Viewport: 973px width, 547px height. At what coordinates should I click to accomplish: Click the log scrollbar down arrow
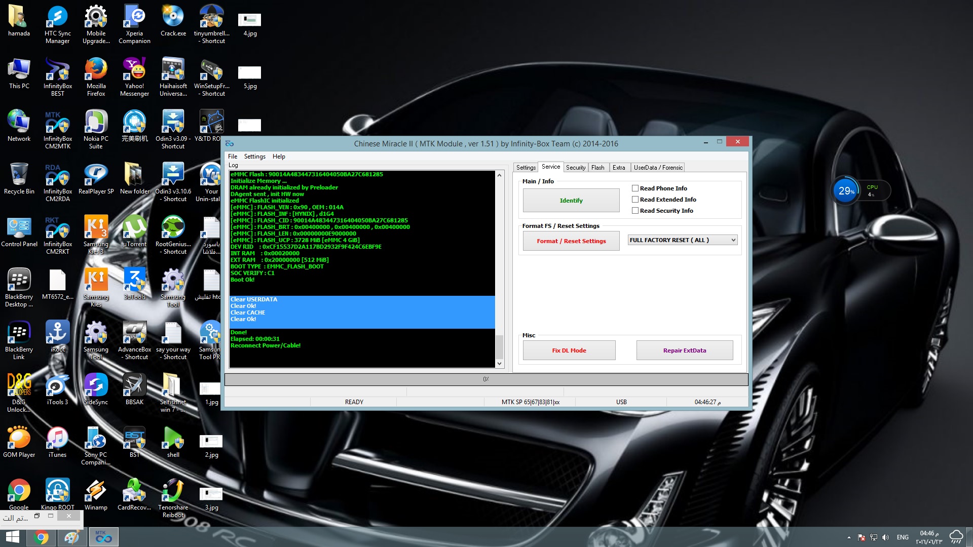[499, 363]
